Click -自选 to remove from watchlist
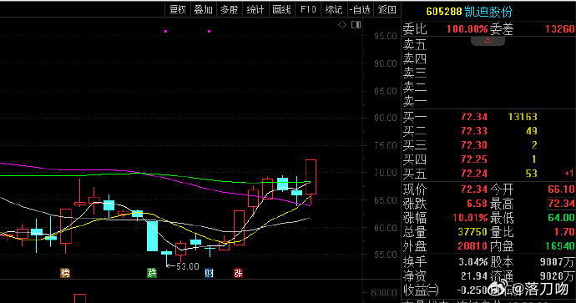The width and height of the screenshot is (576, 303). coord(360,9)
